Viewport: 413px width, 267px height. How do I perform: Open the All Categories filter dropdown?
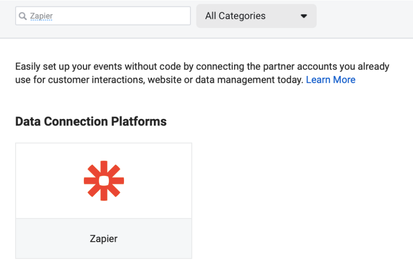point(256,16)
